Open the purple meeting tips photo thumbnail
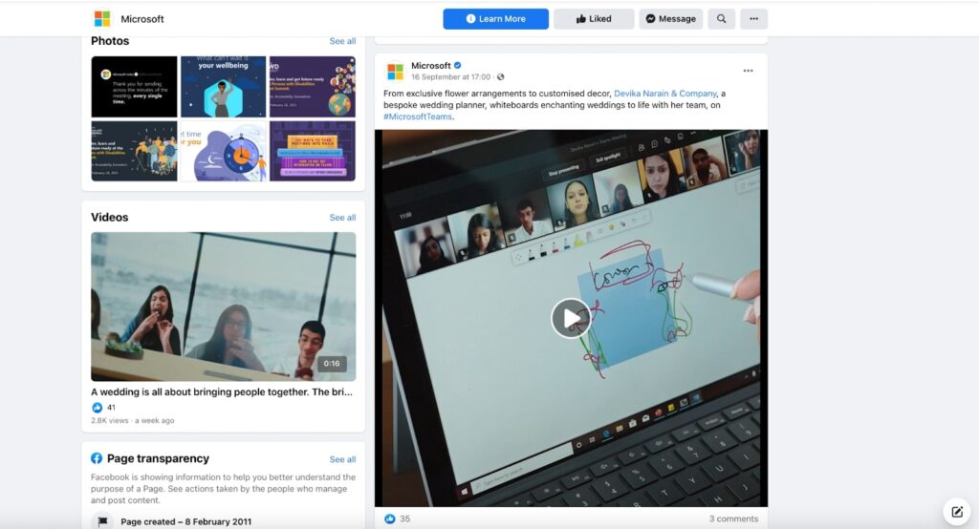The height and width of the screenshot is (529, 979). click(x=313, y=151)
